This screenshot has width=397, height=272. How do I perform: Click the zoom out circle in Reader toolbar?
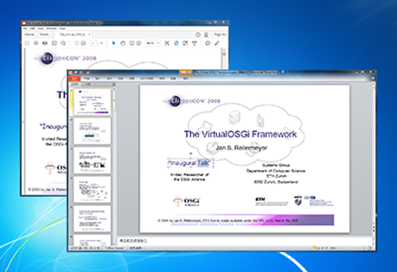click(x=132, y=43)
